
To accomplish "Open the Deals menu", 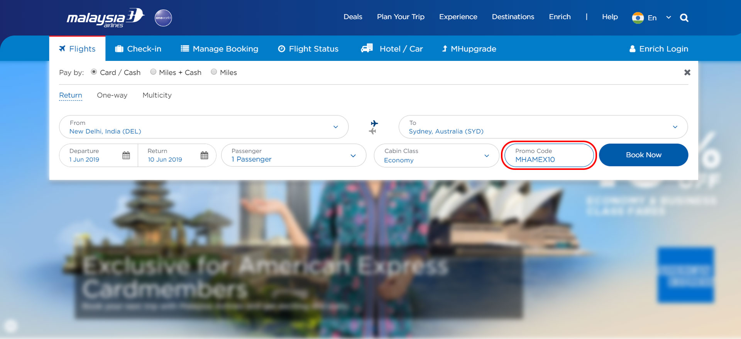I will click(x=353, y=17).
